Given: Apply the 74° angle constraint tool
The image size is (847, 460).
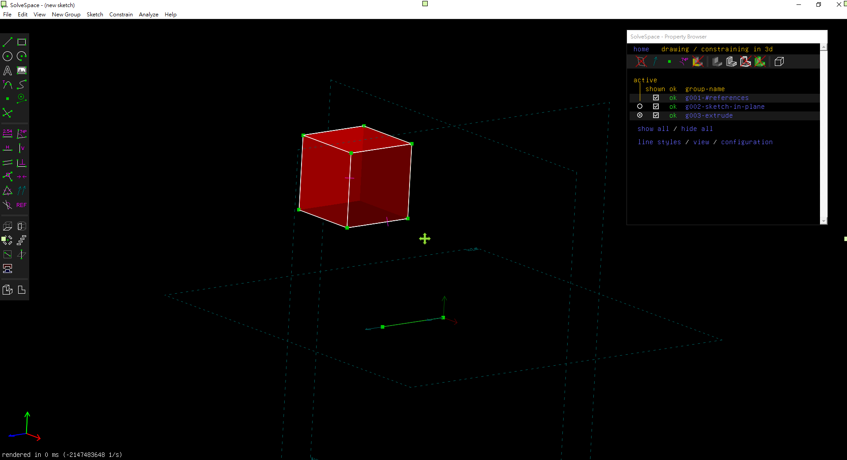Looking at the screenshot, I should click(22, 134).
